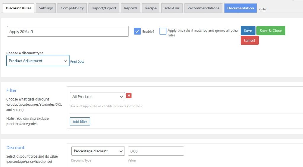Check 'Apply this rule if matched' checkbox
The image size is (303, 167).
(163, 31)
